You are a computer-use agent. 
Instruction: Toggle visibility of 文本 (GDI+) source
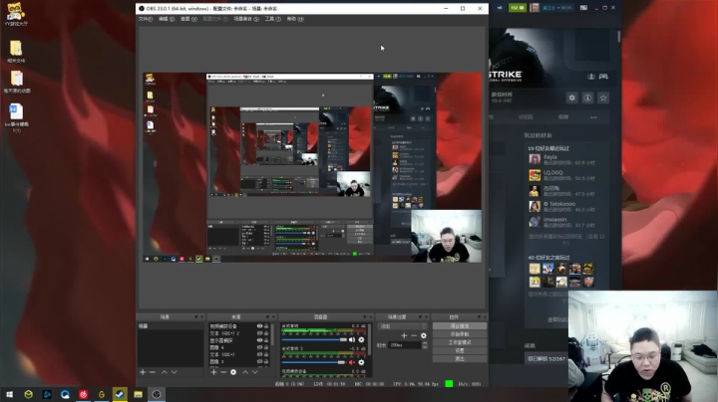259,354
